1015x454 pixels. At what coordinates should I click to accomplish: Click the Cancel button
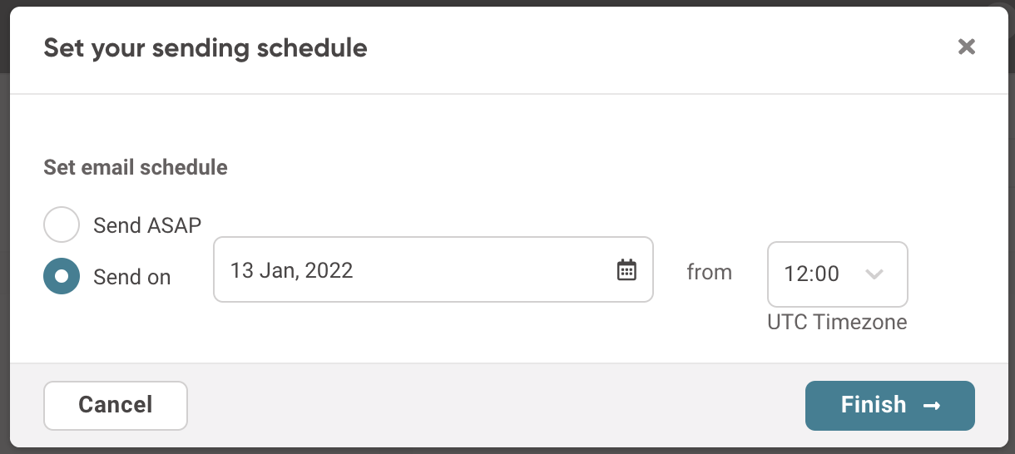pyautogui.click(x=116, y=405)
